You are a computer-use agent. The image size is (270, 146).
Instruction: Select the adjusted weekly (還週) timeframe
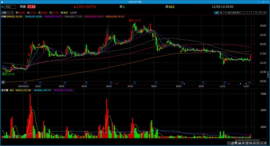234,13
